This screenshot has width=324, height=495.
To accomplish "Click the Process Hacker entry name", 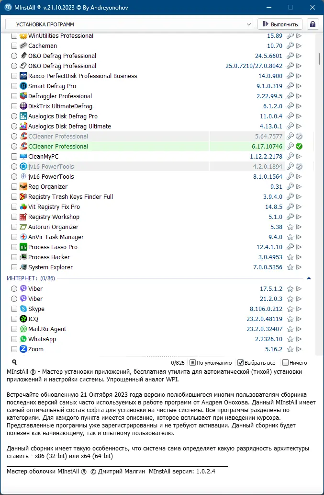I will 49,257.
